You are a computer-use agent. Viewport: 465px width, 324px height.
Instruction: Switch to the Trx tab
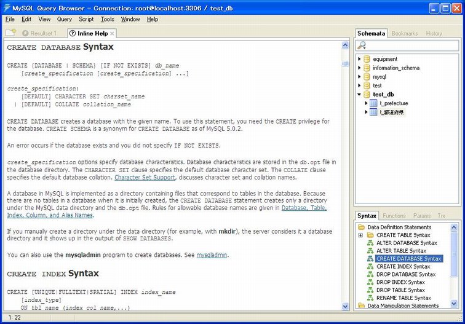coord(441,216)
